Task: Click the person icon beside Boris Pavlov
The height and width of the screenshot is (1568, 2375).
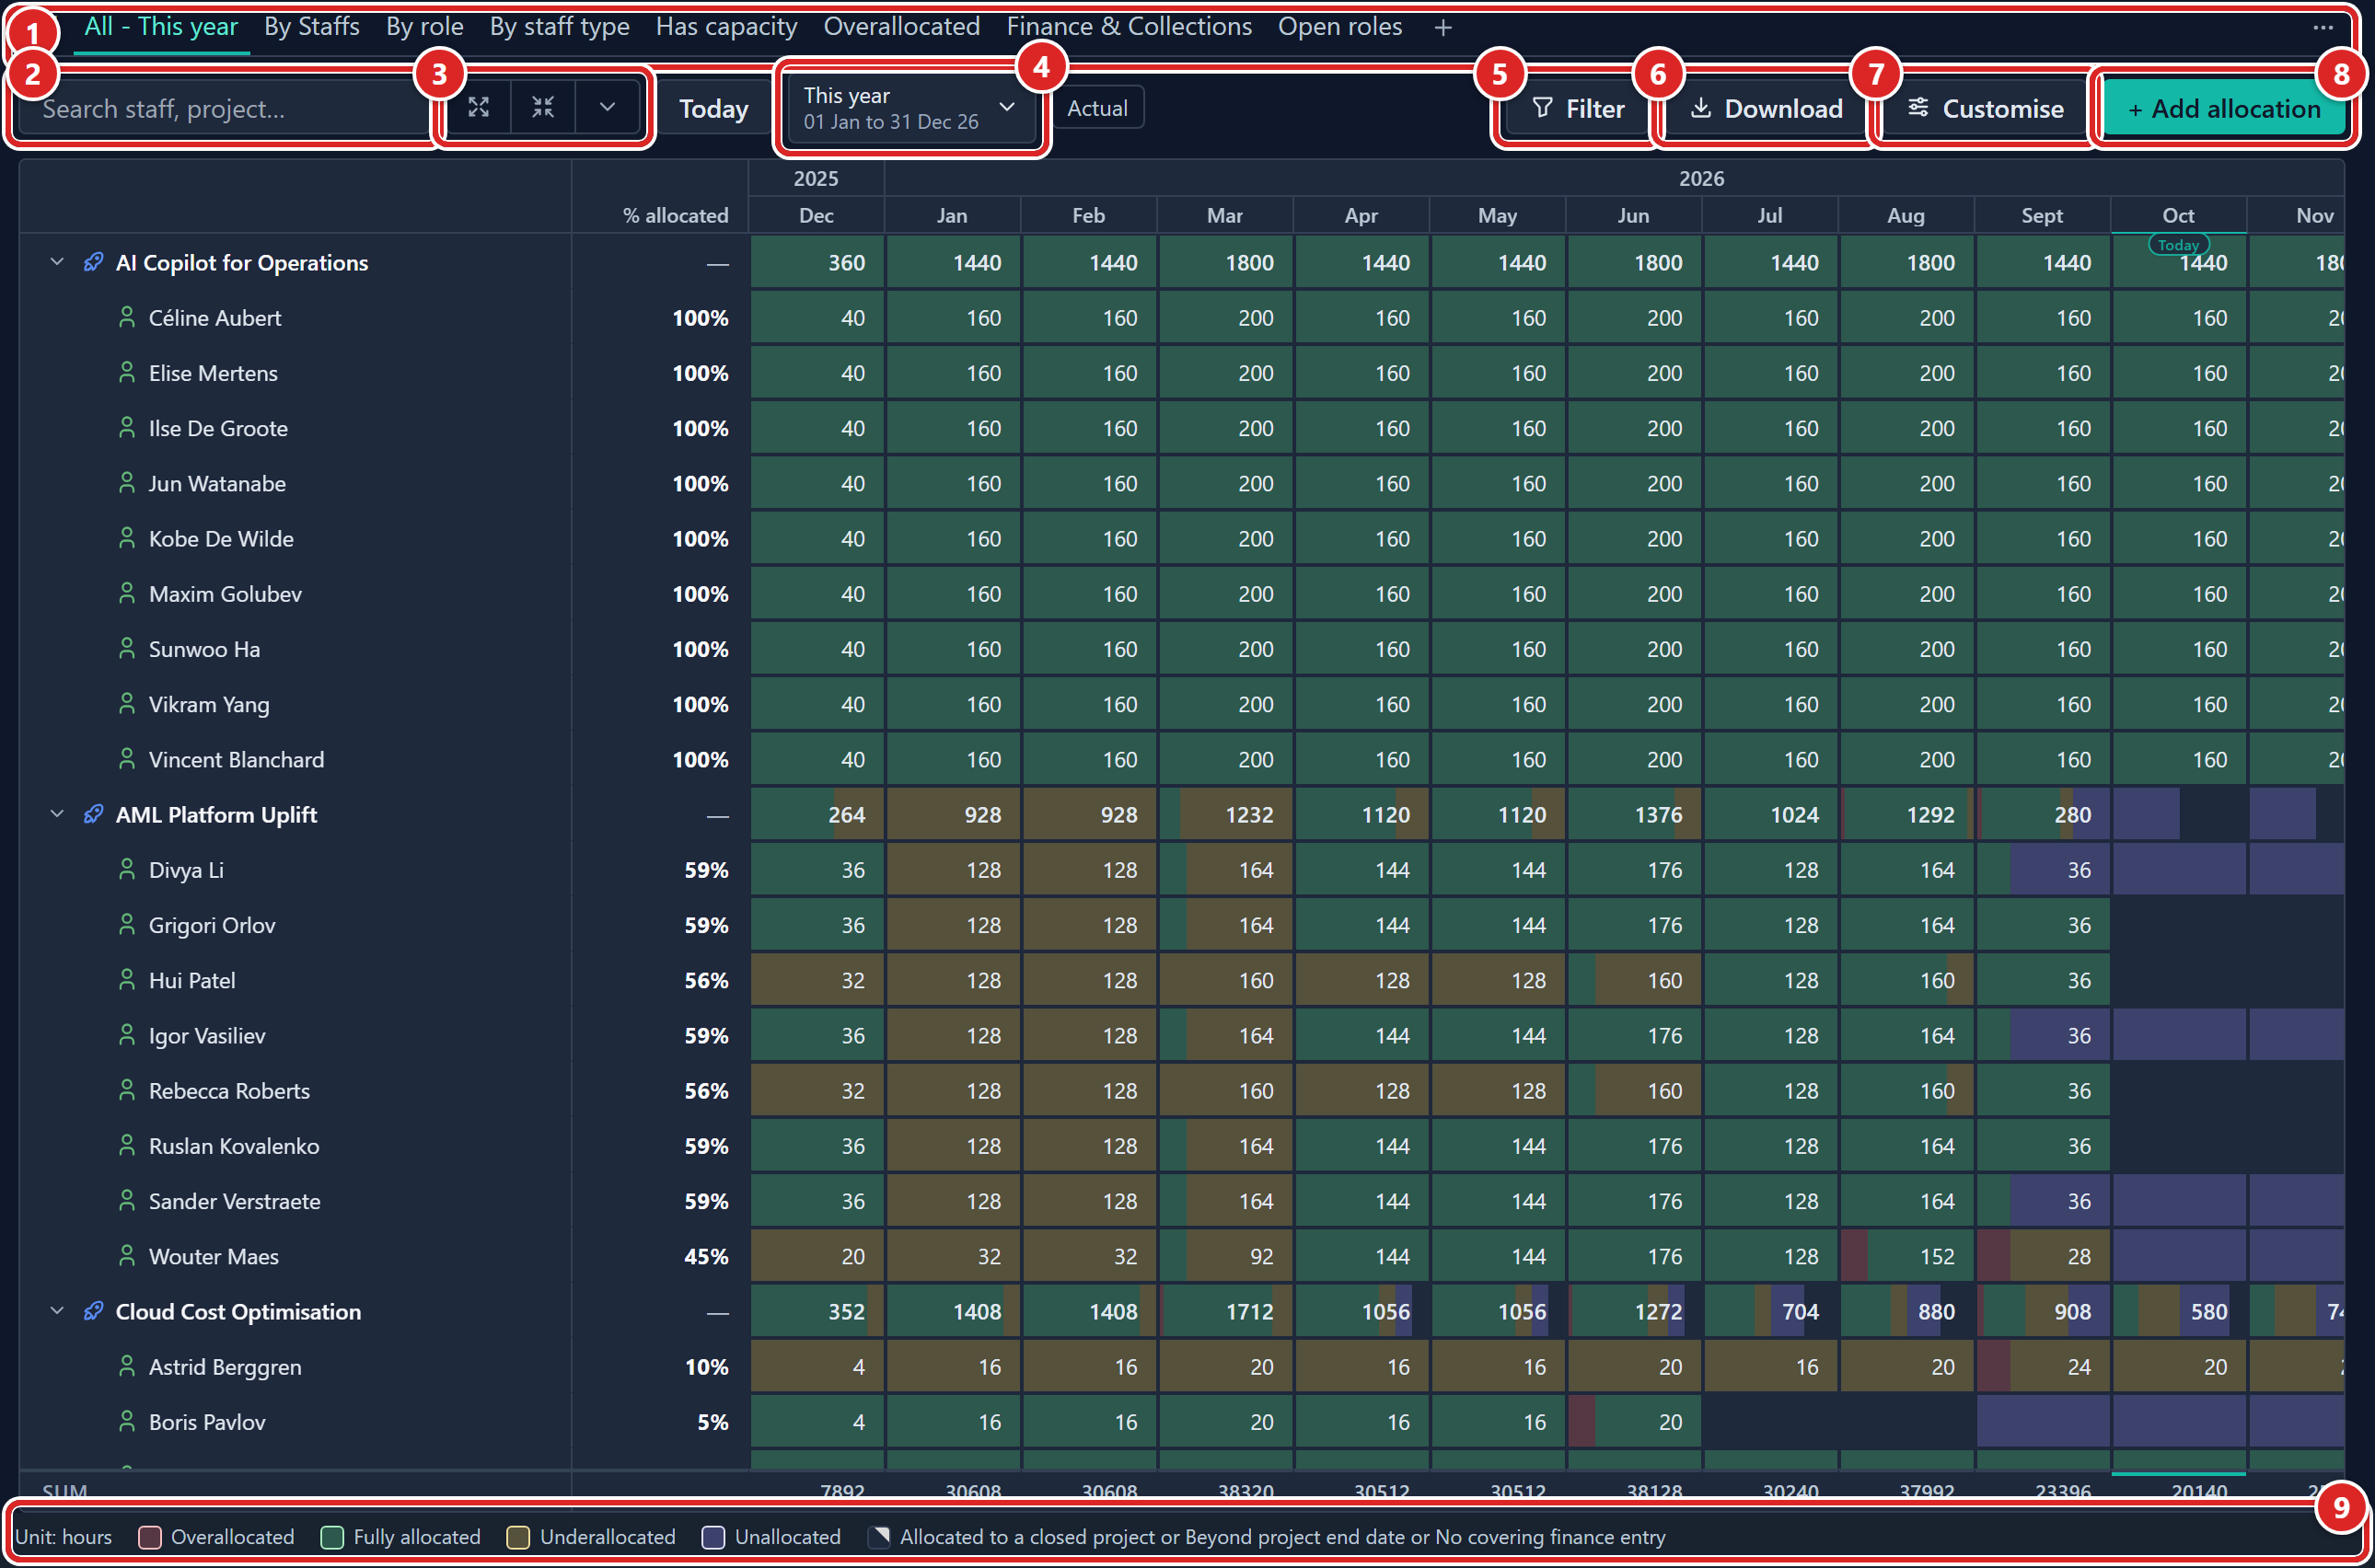Action: click(x=127, y=1422)
